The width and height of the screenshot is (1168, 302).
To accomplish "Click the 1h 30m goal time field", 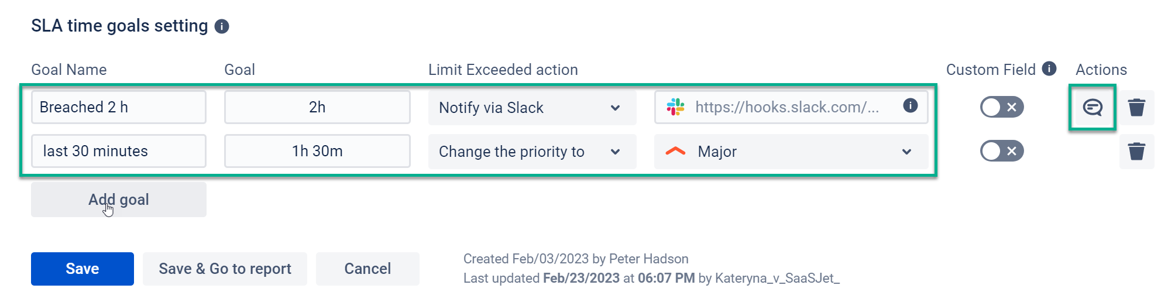I will [x=317, y=151].
